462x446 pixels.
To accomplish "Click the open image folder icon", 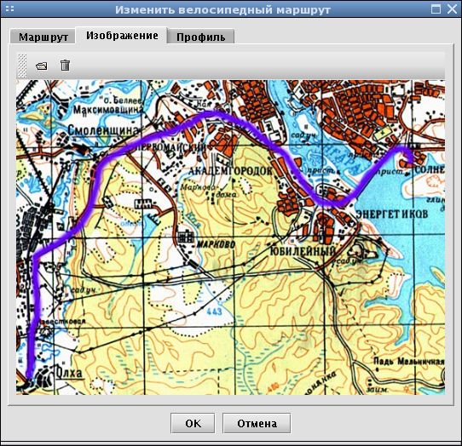I will coord(41,66).
